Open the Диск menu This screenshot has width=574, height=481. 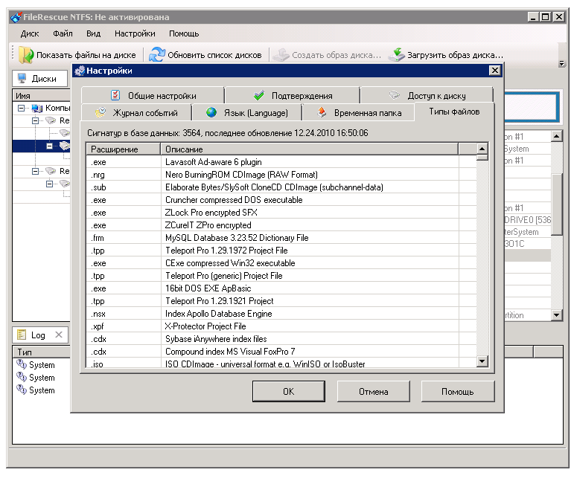pyautogui.click(x=30, y=33)
